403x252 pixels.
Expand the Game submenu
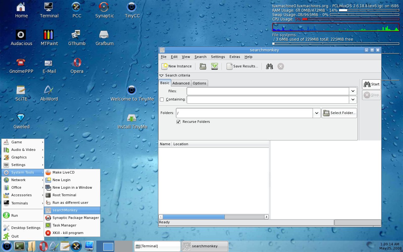pos(23,142)
